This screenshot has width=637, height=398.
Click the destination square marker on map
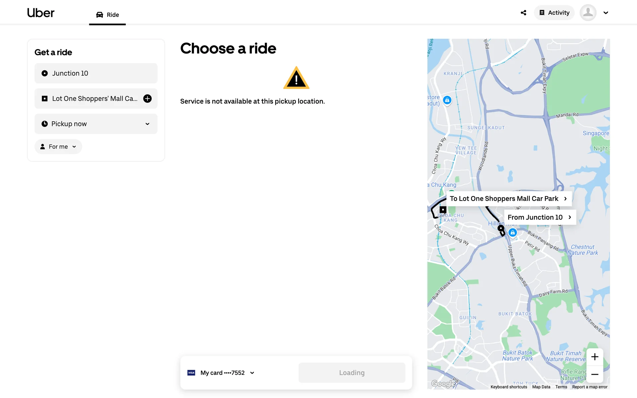(x=443, y=210)
